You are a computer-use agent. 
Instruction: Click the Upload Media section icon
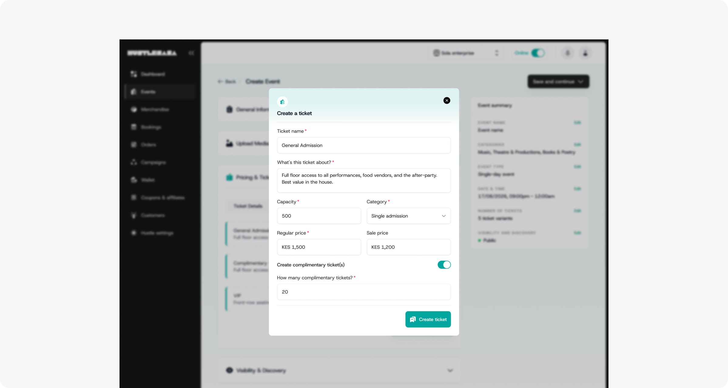[229, 143]
